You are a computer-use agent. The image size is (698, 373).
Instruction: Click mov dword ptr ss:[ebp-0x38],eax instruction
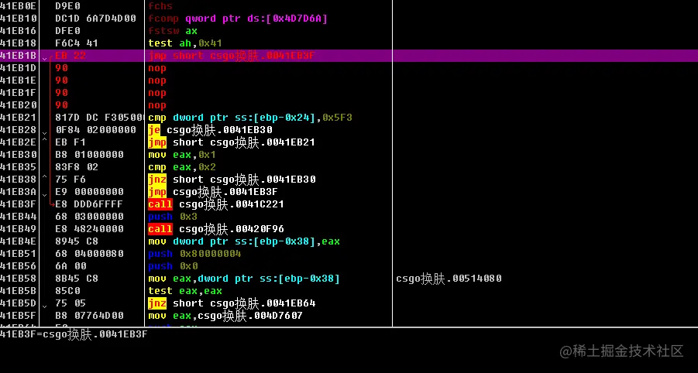pos(244,241)
